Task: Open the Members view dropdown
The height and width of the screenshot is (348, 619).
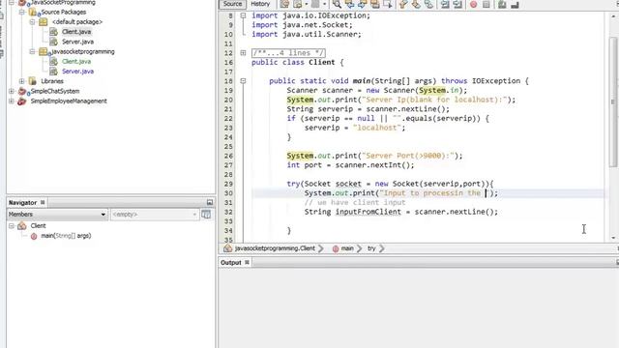Action: [57, 215]
